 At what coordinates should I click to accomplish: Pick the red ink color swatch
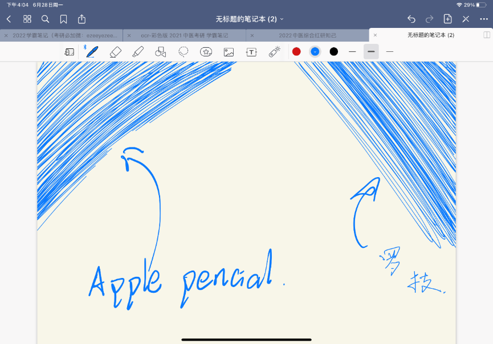296,51
